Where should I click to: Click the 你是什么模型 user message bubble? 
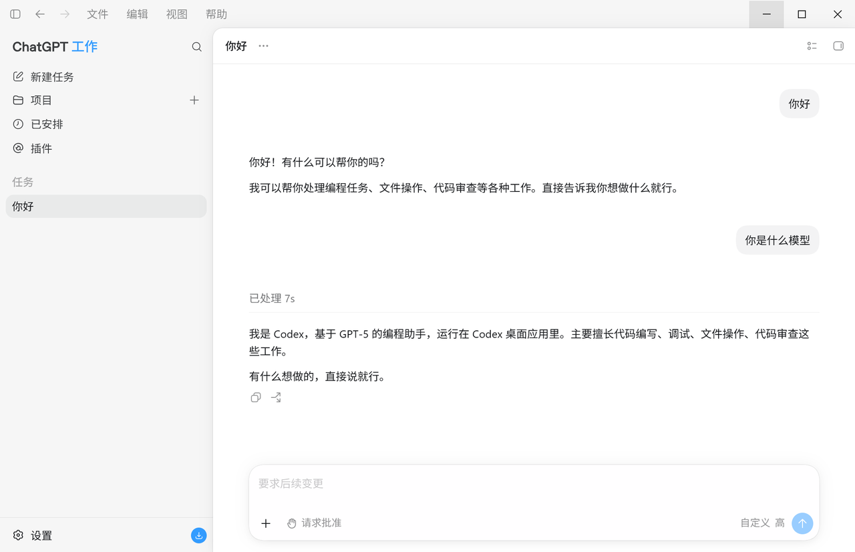[x=778, y=240]
